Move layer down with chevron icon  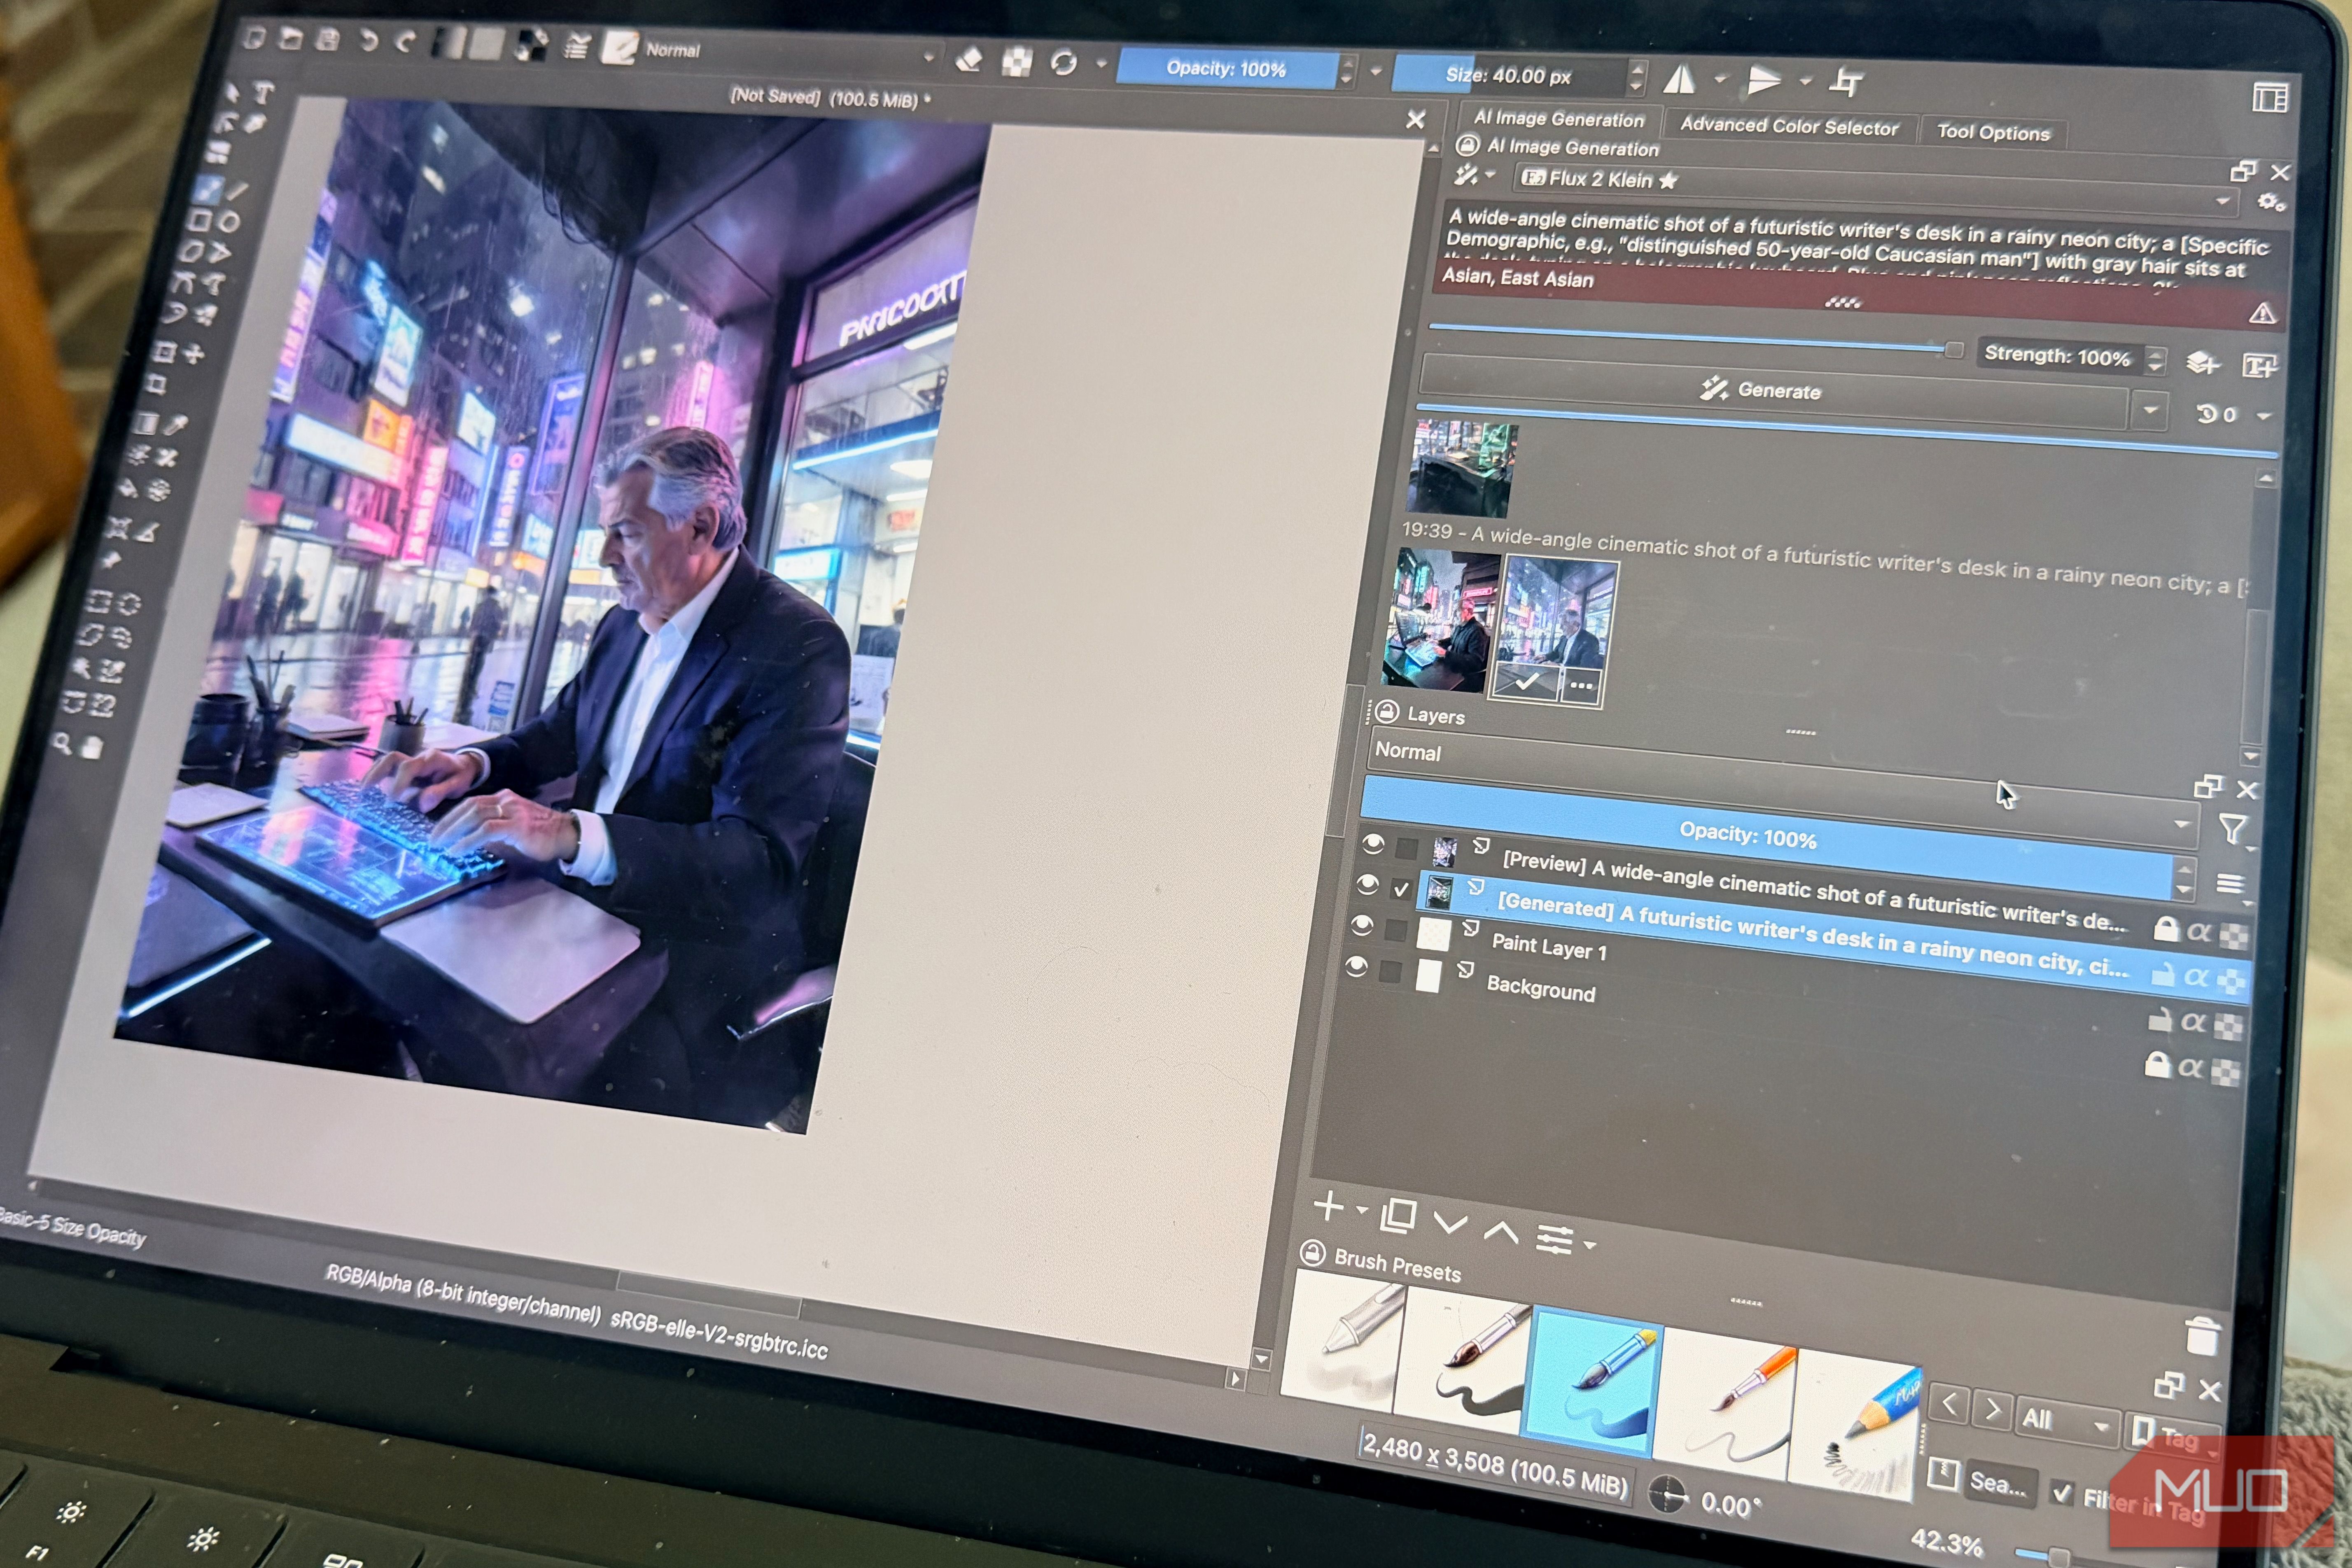[1450, 1223]
